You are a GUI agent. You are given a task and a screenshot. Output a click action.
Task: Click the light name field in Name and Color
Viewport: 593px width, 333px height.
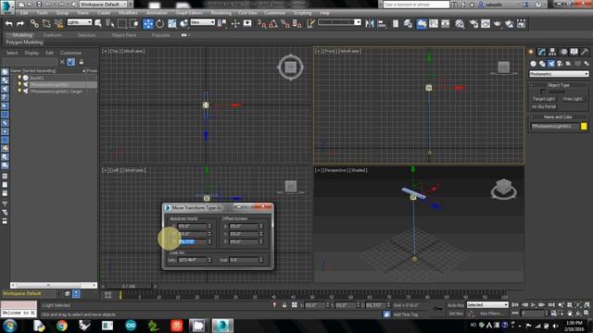[x=555, y=126]
